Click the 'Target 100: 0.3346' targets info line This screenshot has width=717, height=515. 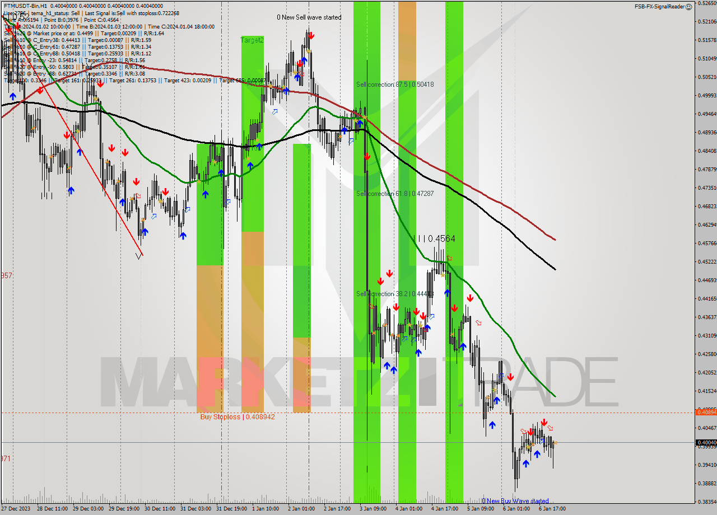click(134, 81)
